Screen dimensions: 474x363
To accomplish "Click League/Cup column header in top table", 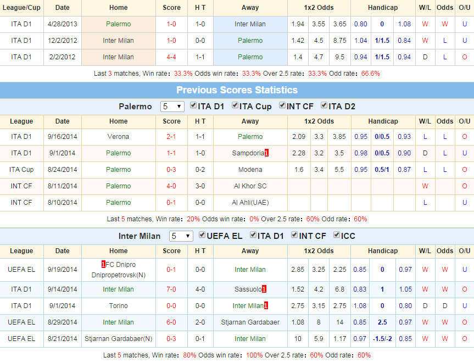I will pyautogui.click(x=21, y=8).
